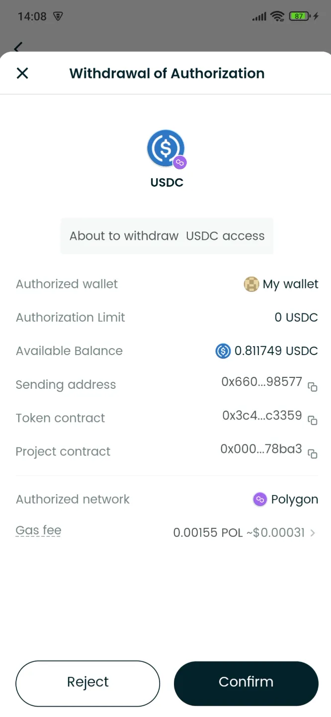The height and width of the screenshot is (717, 331).
Task: Click the My wallet avatar icon
Action: click(251, 284)
